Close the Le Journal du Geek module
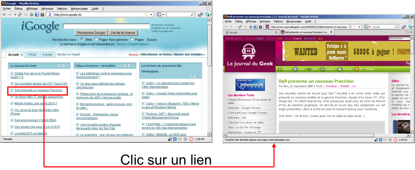 click(67, 66)
